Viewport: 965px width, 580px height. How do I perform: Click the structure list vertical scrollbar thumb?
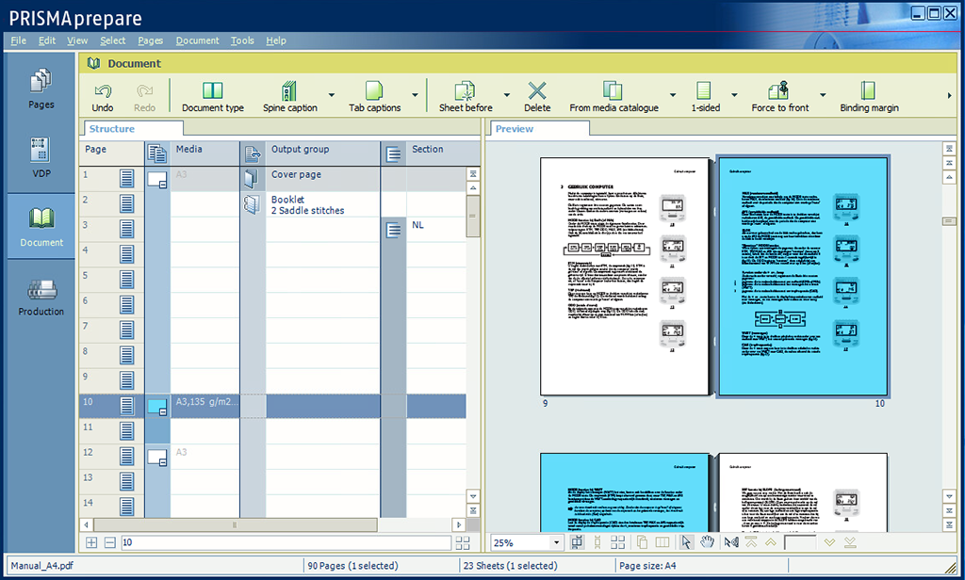click(x=473, y=216)
